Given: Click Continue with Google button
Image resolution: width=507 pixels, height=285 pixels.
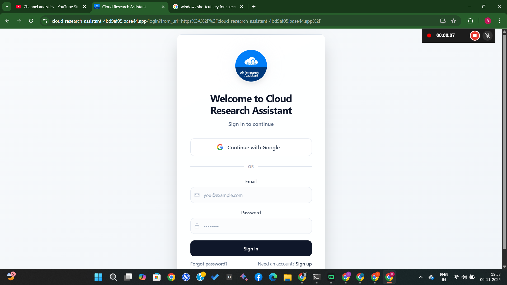Looking at the screenshot, I should [251, 147].
